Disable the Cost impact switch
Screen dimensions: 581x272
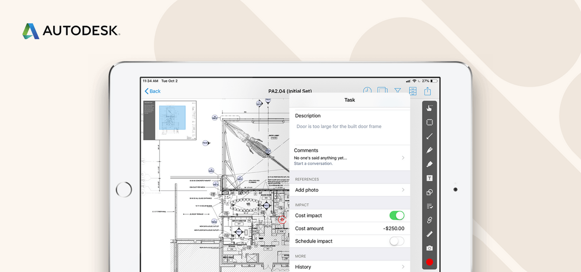tap(396, 215)
